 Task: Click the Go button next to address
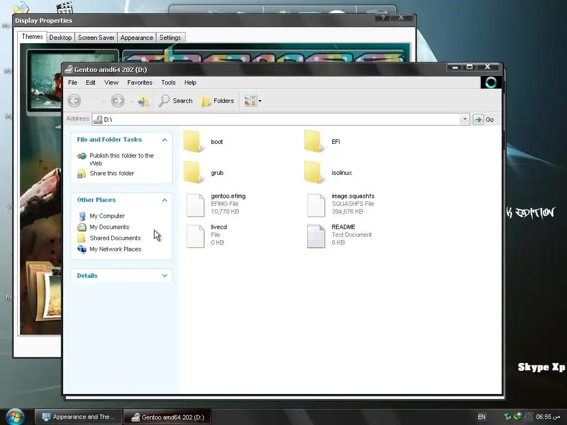pyautogui.click(x=484, y=120)
